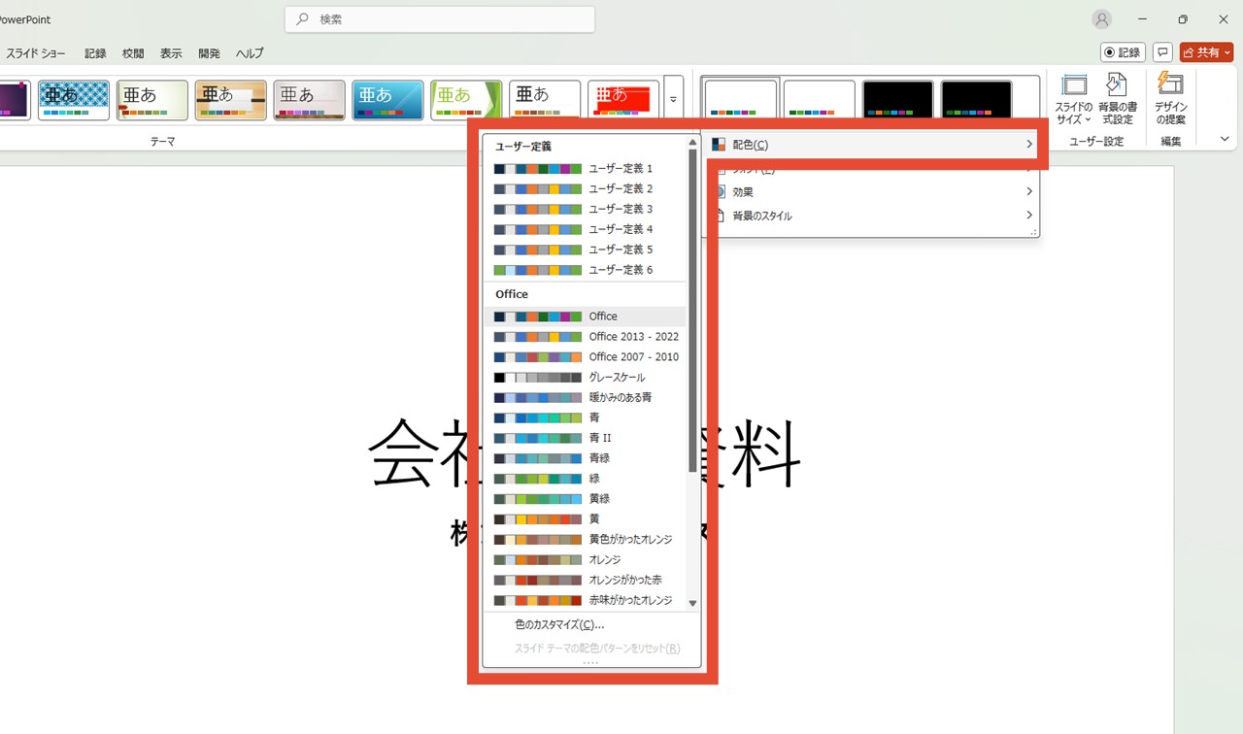Select the red banner theme thumbnail

click(x=623, y=98)
